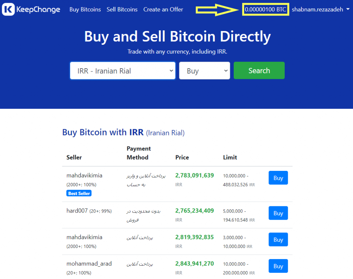This screenshot has height=279, width=353.
Task: Click the 0.00000100 BTC wallet balance
Action: 265,10
